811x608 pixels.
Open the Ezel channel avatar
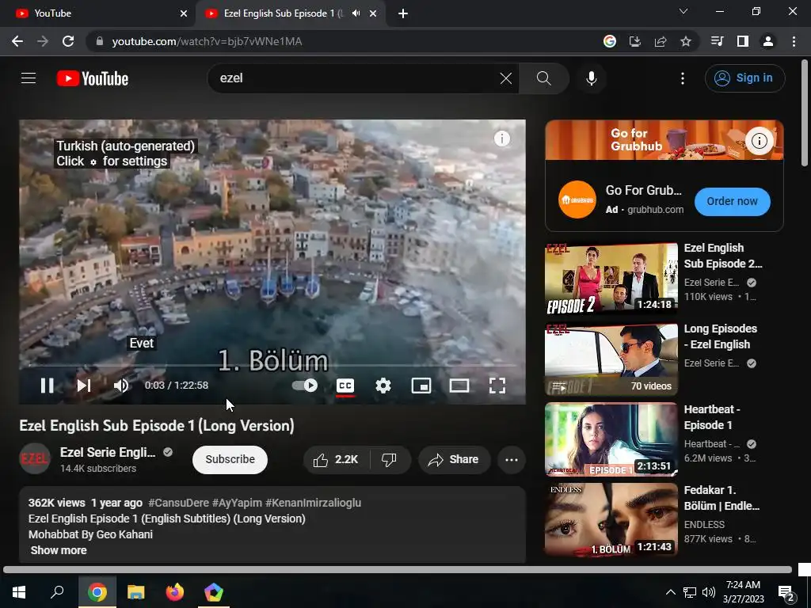[35, 458]
